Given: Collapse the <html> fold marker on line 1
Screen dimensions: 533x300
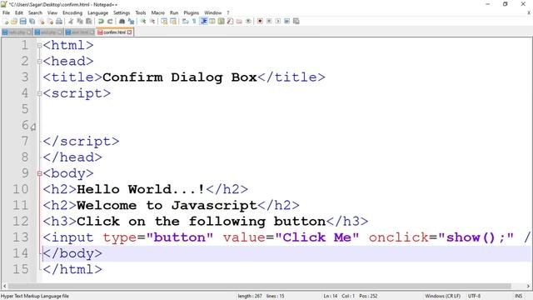Looking at the screenshot, I should pos(39,45).
